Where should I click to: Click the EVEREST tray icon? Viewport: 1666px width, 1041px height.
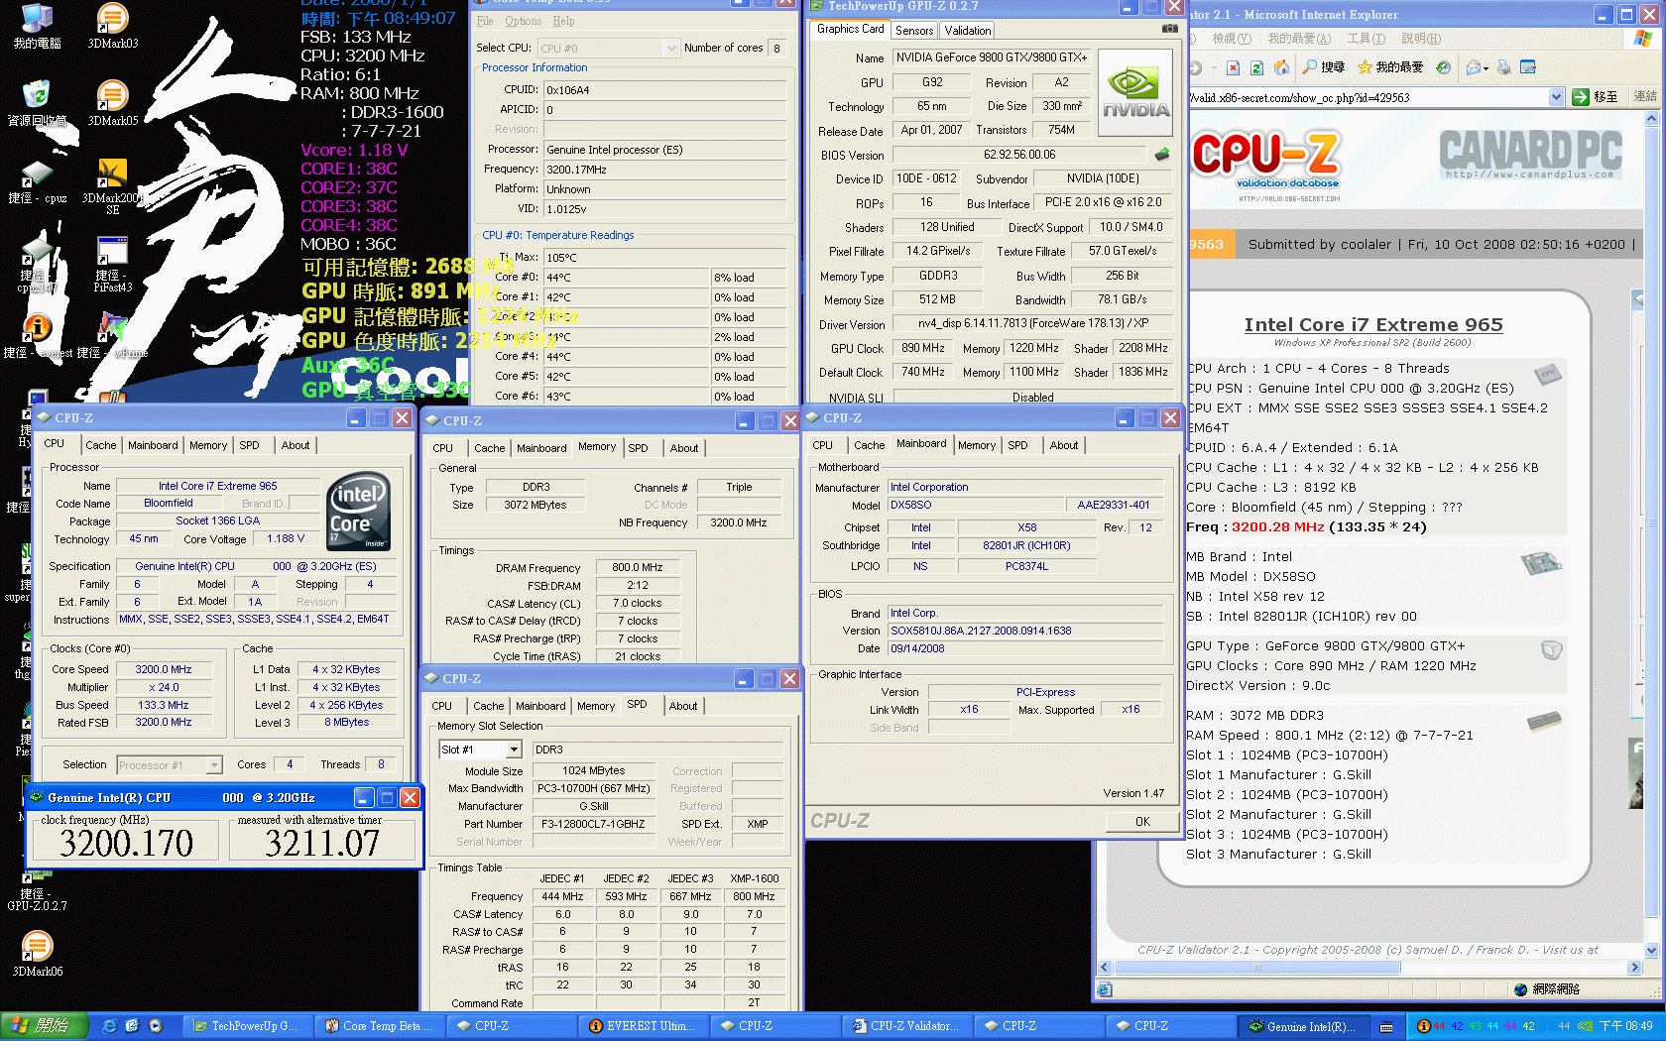[1423, 1026]
